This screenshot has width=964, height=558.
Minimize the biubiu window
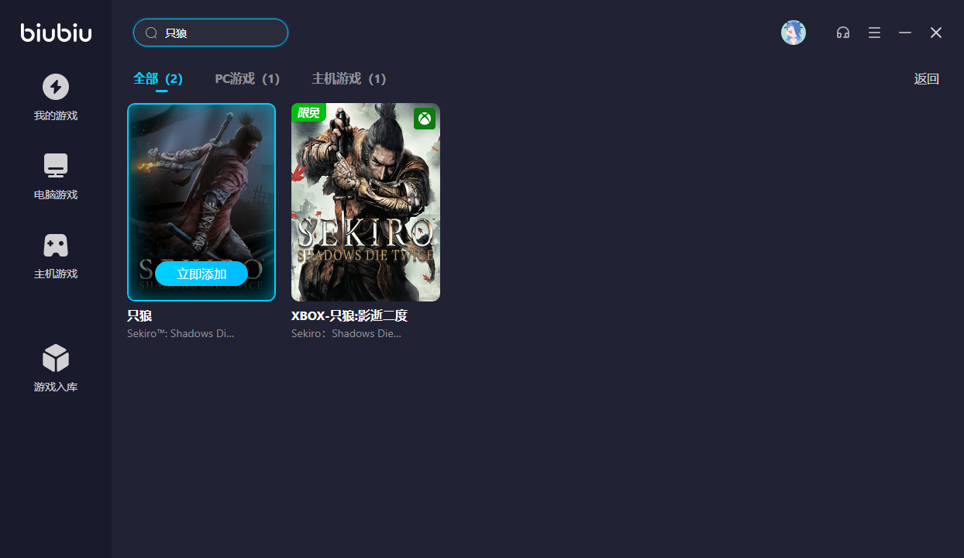tap(905, 33)
